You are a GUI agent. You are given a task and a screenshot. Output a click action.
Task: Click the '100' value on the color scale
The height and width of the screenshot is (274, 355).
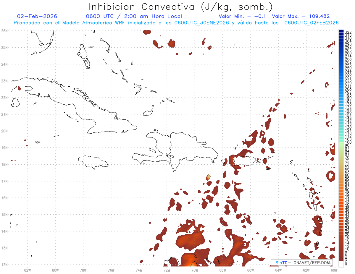pos(348,142)
